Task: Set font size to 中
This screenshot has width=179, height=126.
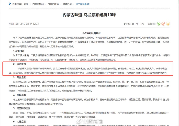Action: [x=137, y=24]
